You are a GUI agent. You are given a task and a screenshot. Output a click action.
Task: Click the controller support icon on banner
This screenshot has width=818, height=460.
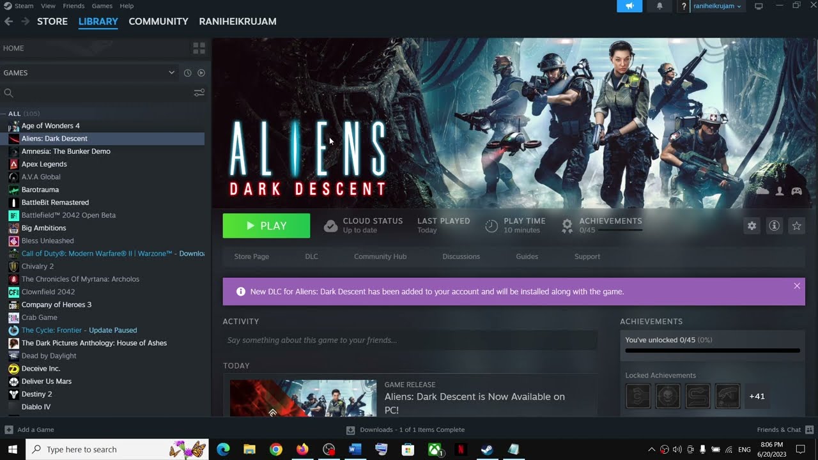pos(796,190)
